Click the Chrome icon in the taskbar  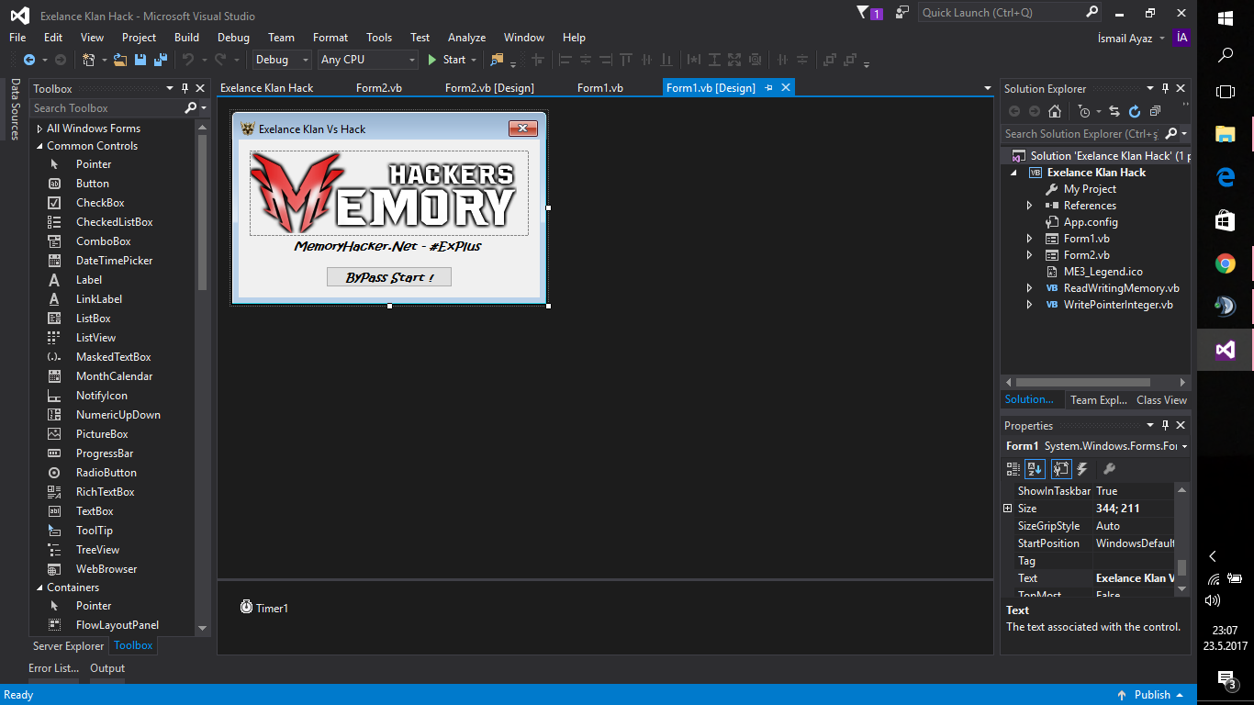coord(1226,264)
